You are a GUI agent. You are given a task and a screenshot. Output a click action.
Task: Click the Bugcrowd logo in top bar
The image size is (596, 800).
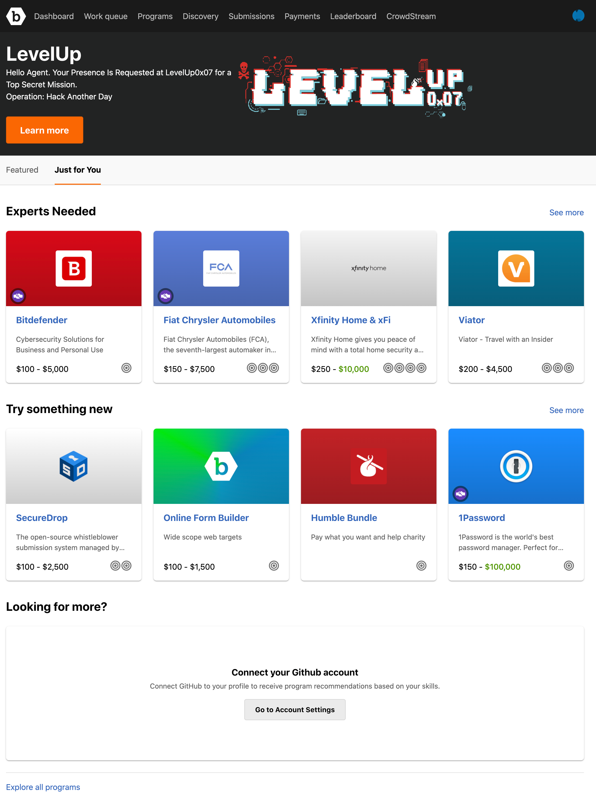coord(16,16)
